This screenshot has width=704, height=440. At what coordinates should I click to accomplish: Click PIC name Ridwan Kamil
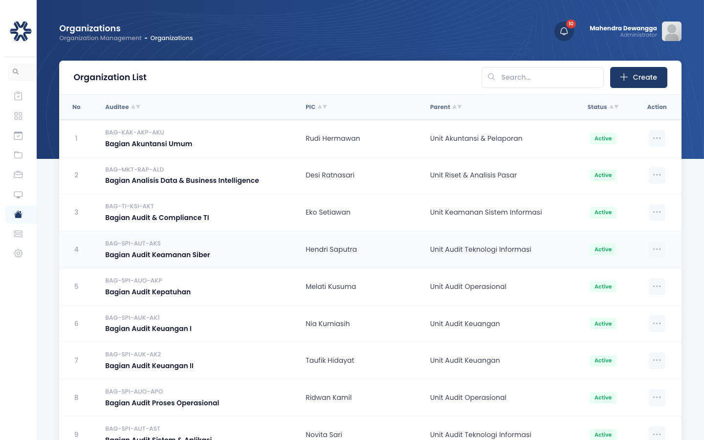[329, 397]
